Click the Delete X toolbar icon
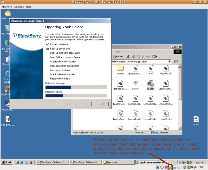The height and width of the screenshot is (170, 208). (143, 57)
